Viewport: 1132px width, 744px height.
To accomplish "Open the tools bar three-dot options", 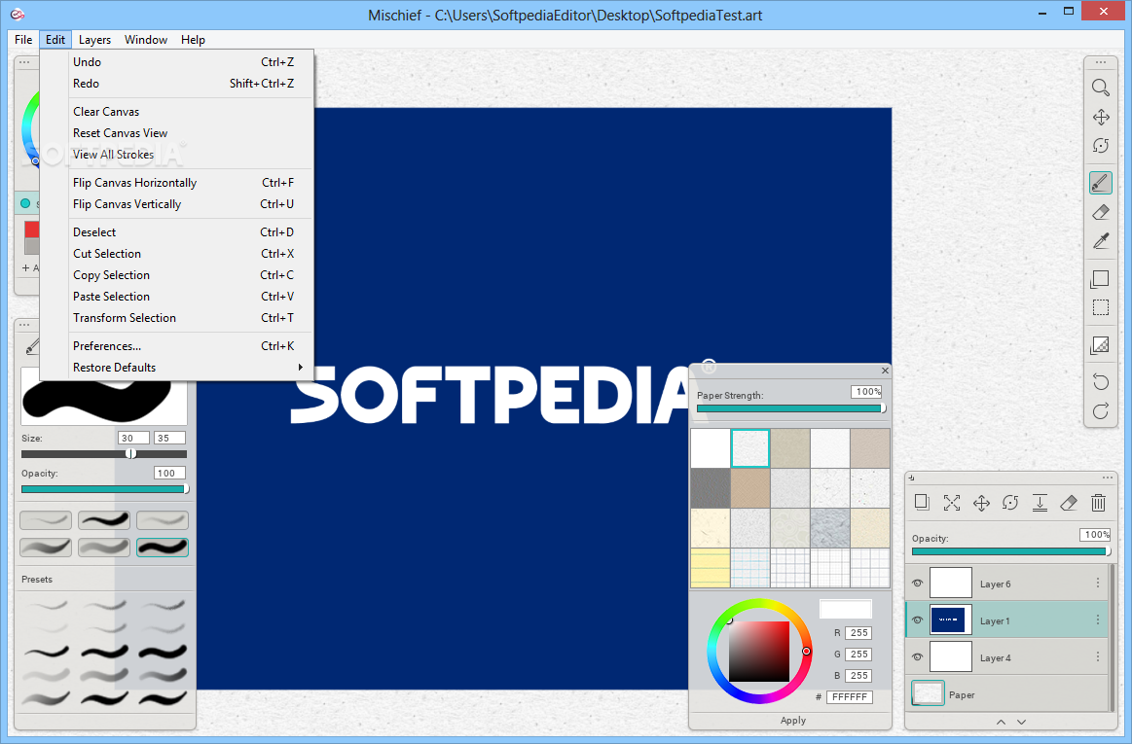I will (x=1100, y=63).
